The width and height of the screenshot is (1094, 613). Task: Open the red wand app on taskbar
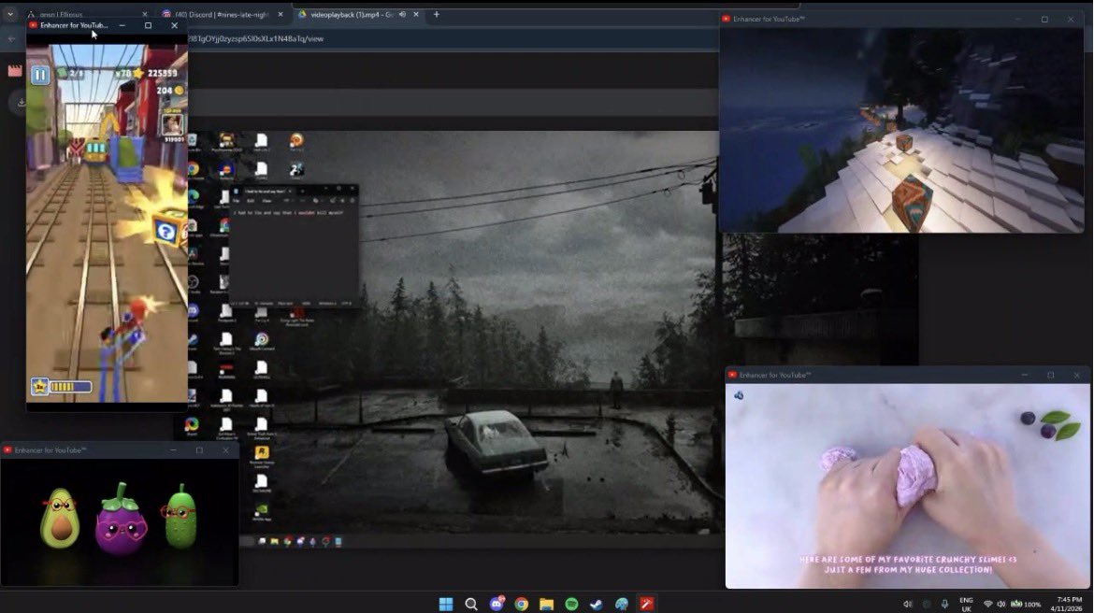[647, 604]
